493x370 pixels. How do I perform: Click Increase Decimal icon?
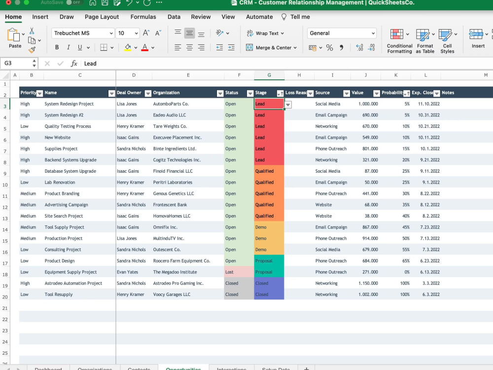pyautogui.click(x=359, y=48)
